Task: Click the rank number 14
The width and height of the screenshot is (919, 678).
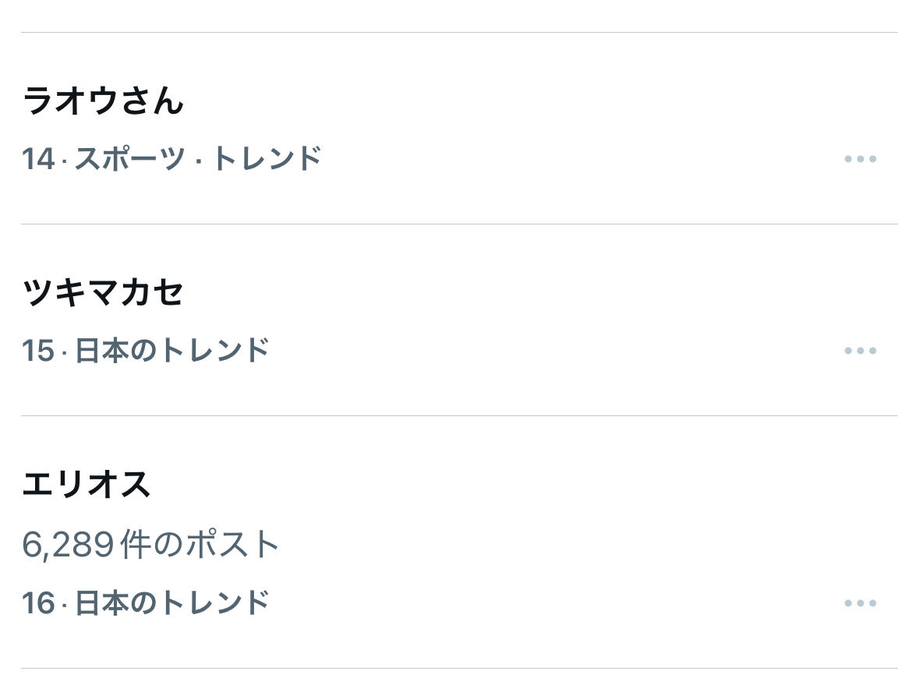Action: tap(38, 159)
